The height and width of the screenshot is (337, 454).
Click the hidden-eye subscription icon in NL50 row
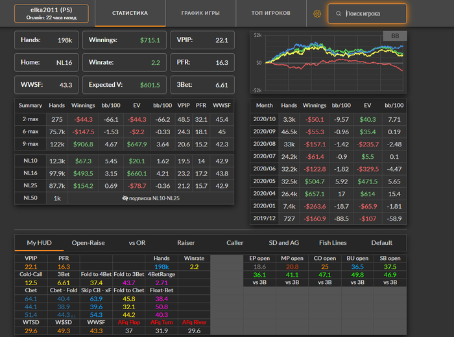click(125, 198)
